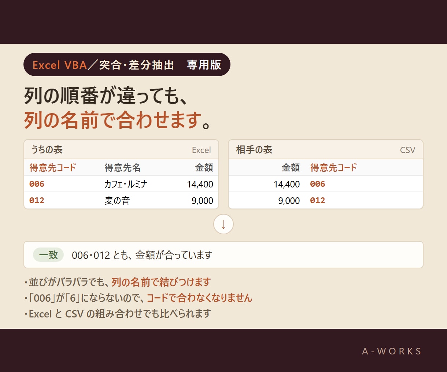Click '14,400' amount in 相手の表
Viewport: 447px width, 372px height.
pos(287,184)
